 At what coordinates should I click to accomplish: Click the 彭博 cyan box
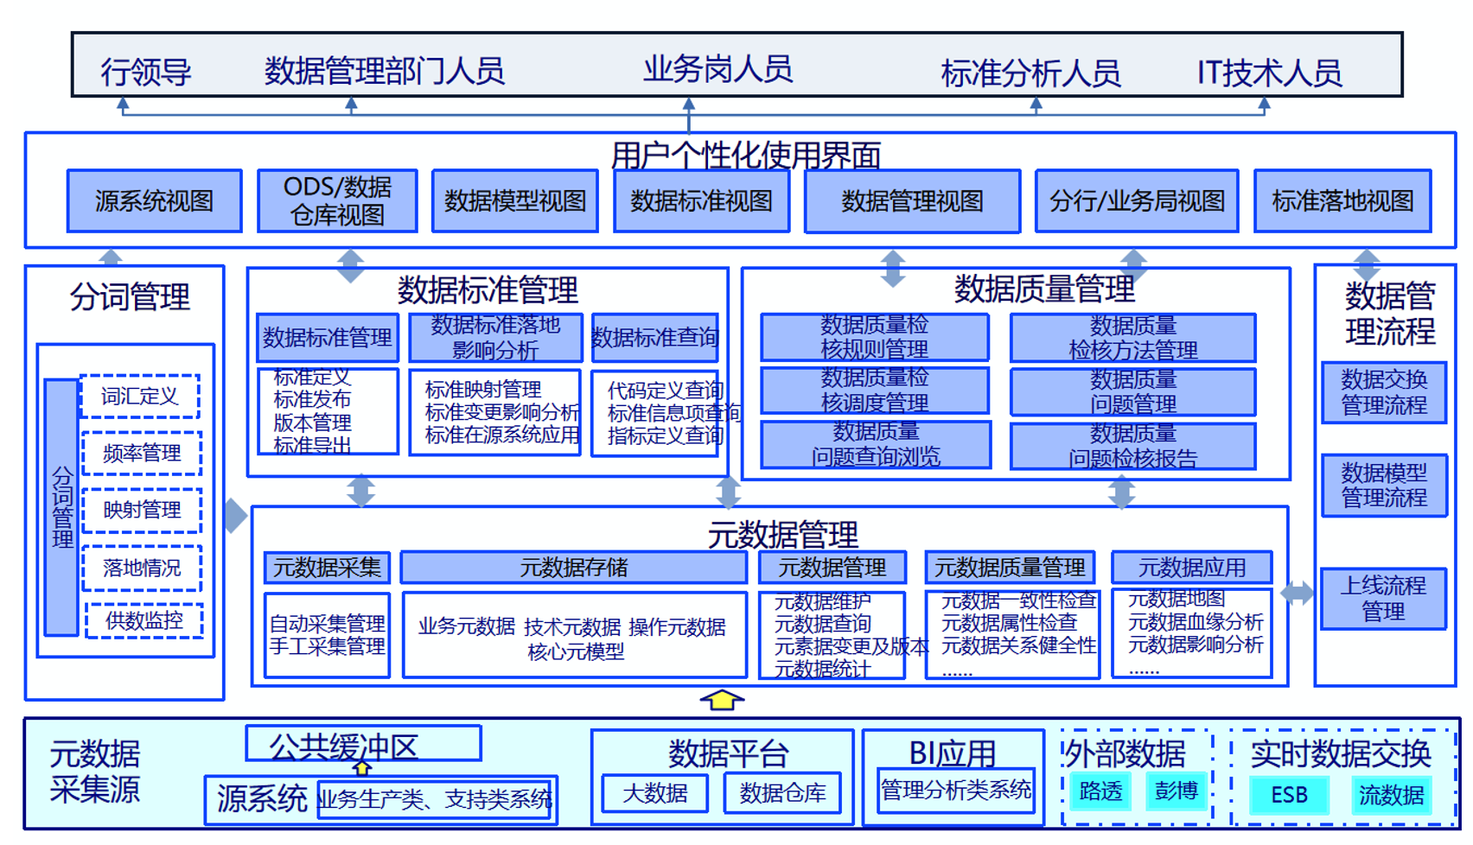1176,791
